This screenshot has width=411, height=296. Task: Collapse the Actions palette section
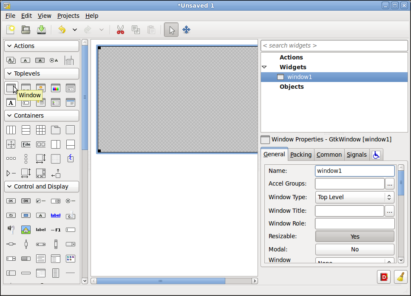(x=42, y=46)
